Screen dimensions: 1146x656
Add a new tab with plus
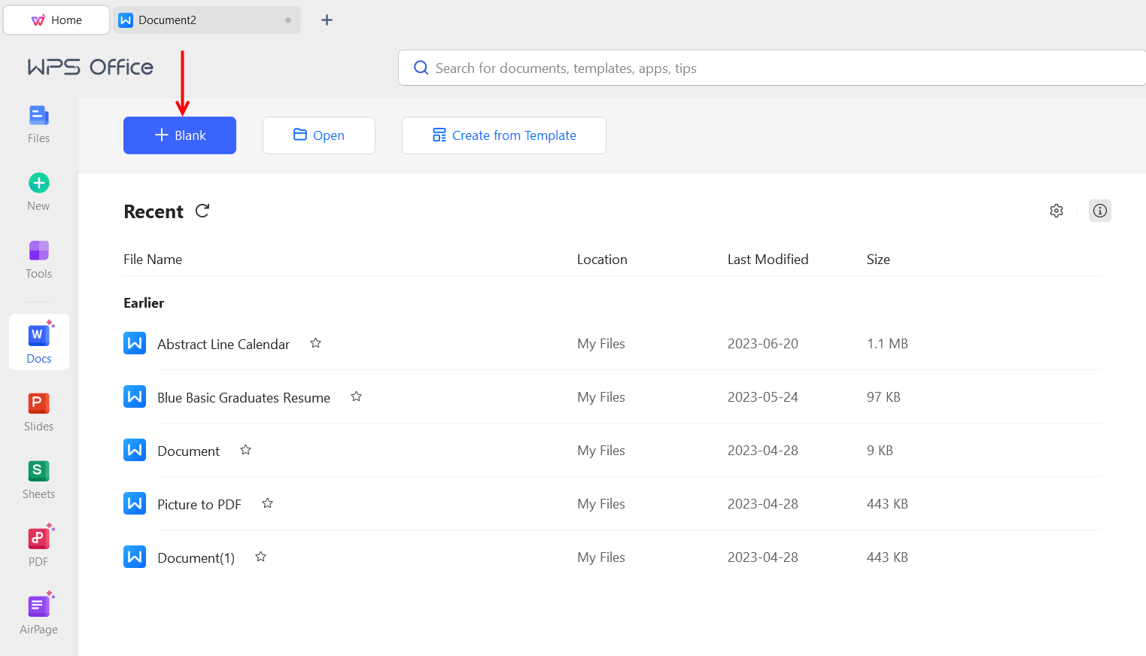327,20
